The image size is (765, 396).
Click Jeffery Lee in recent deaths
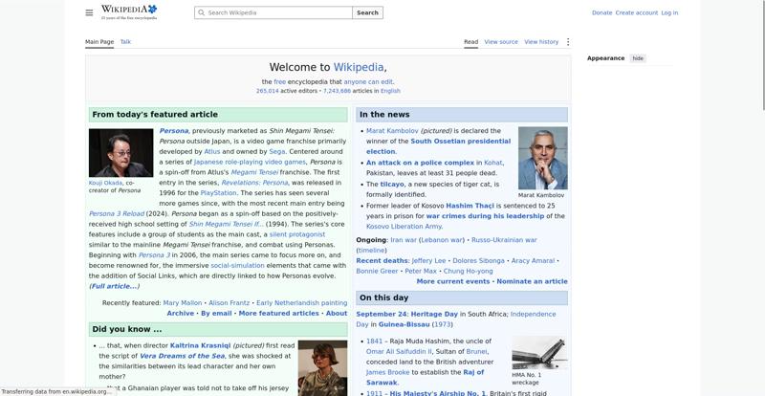pyautogui.click(x=428, y=261)
